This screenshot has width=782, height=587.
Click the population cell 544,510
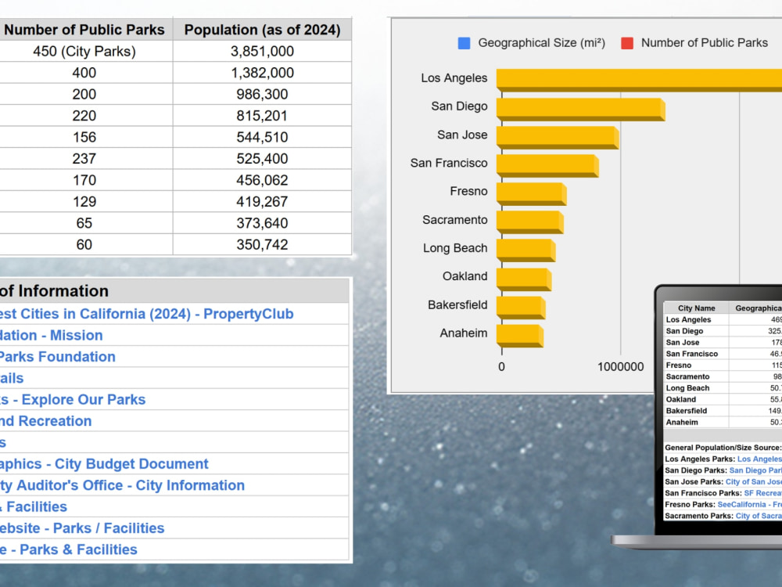point(262,137)
